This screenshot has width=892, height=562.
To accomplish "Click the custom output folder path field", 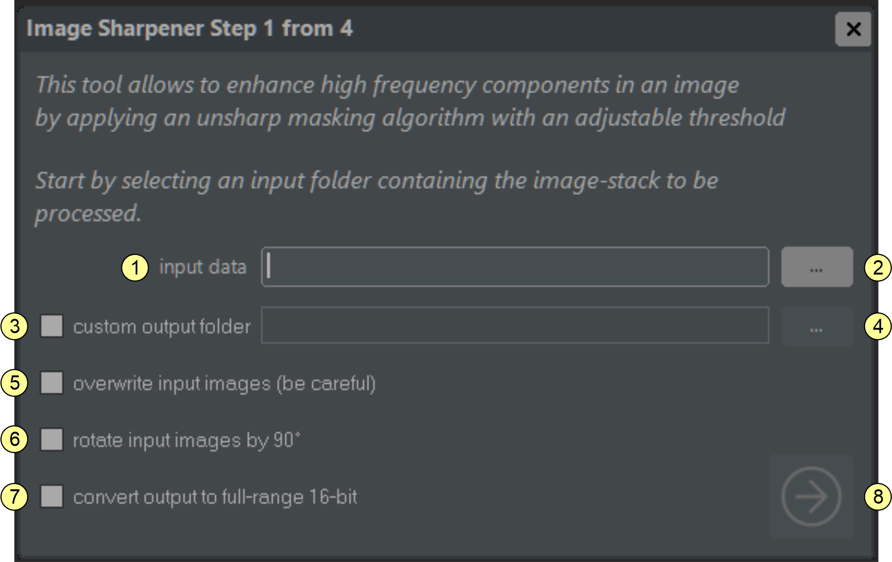I will coord(515,326).
